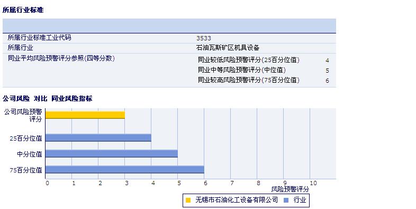This screenshot has height=209, width=416.
Task: Click the yellow legend swatch for 无锡市石油化工设备有限公司
Action: (188, 200)
